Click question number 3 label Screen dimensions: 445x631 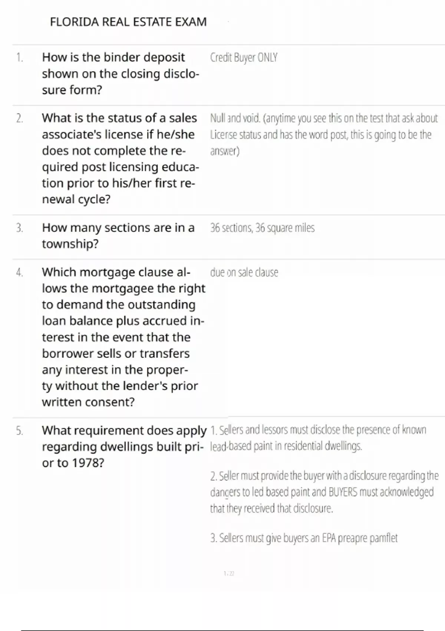pos(20,228)
